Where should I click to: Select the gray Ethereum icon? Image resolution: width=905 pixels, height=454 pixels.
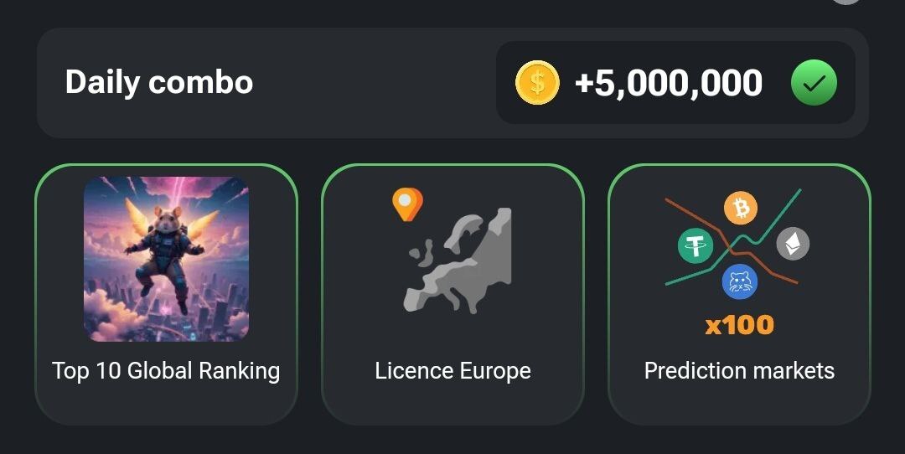[793, 244]
